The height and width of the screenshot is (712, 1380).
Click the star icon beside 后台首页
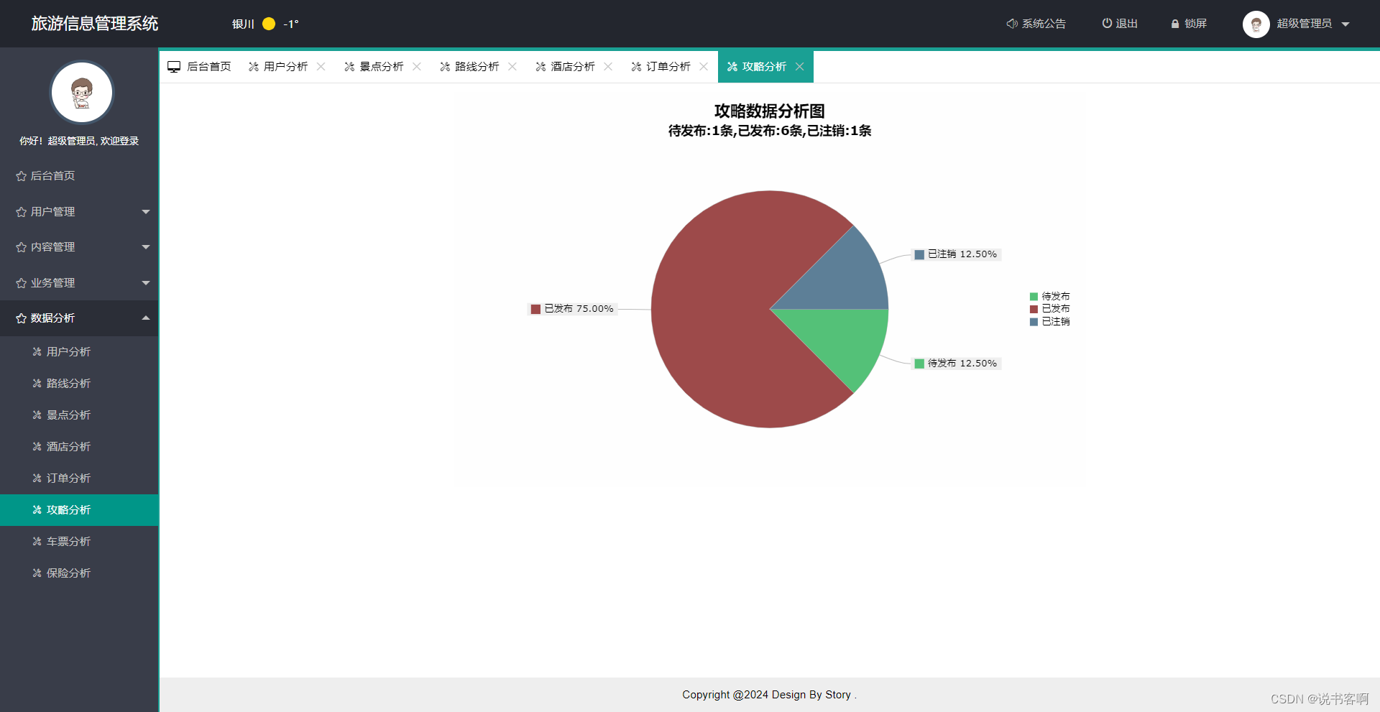[21, 176]
